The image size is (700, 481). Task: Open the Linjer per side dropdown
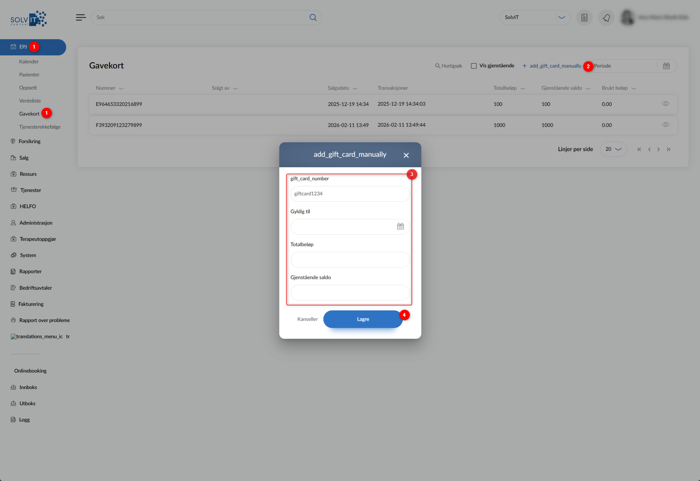(x=613, y=149)
